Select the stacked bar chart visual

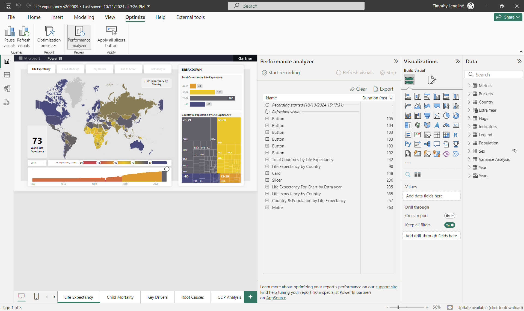pyautogui.click(x=408, y=97)
